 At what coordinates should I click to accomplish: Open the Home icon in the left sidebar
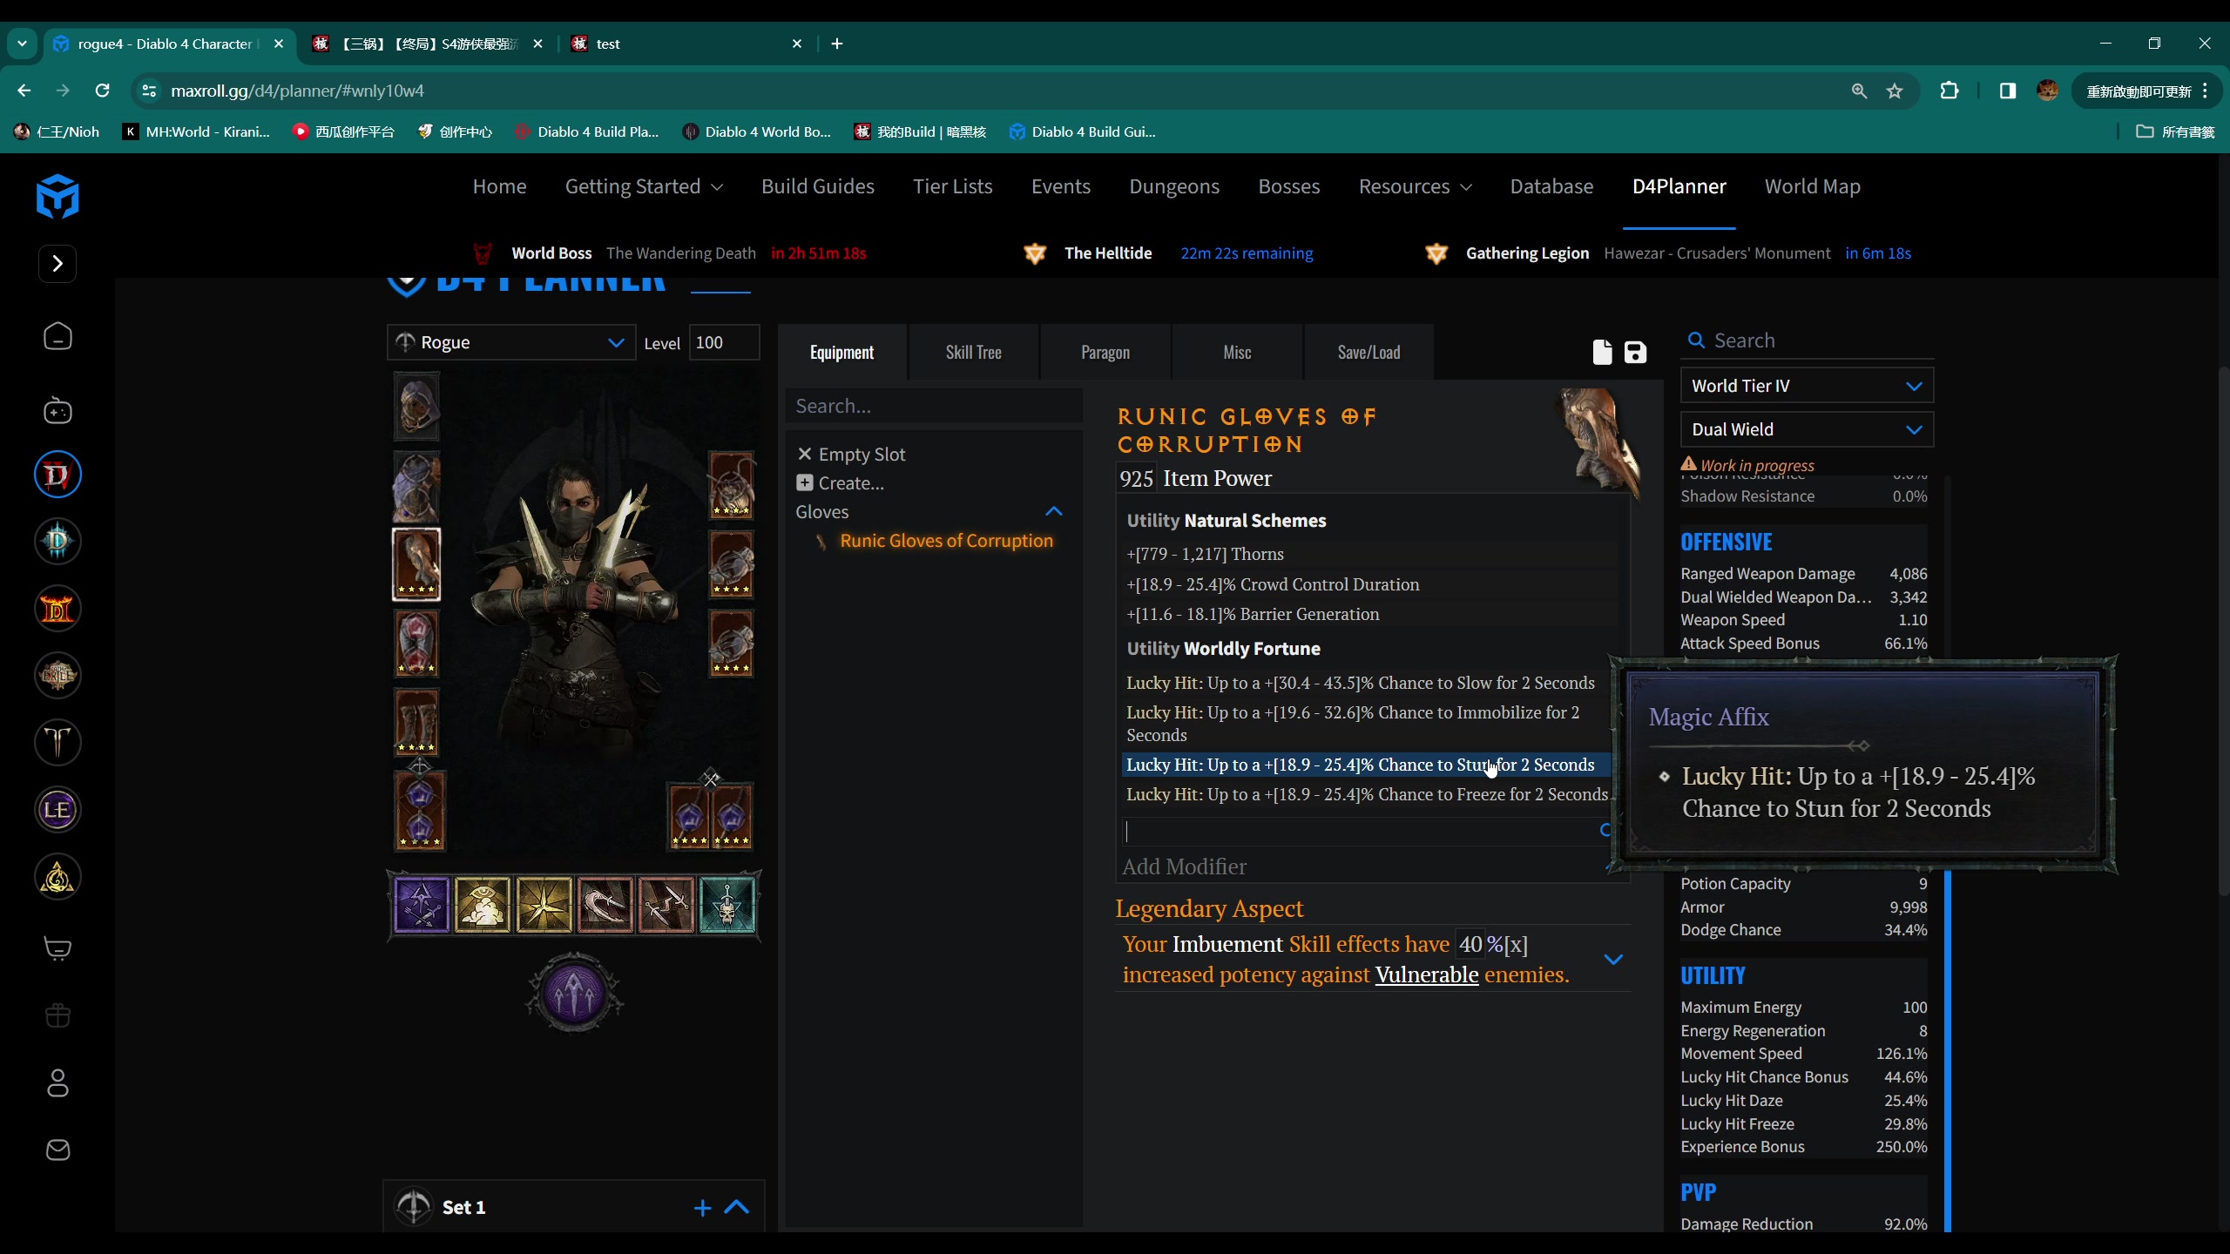tap(57, 337)
